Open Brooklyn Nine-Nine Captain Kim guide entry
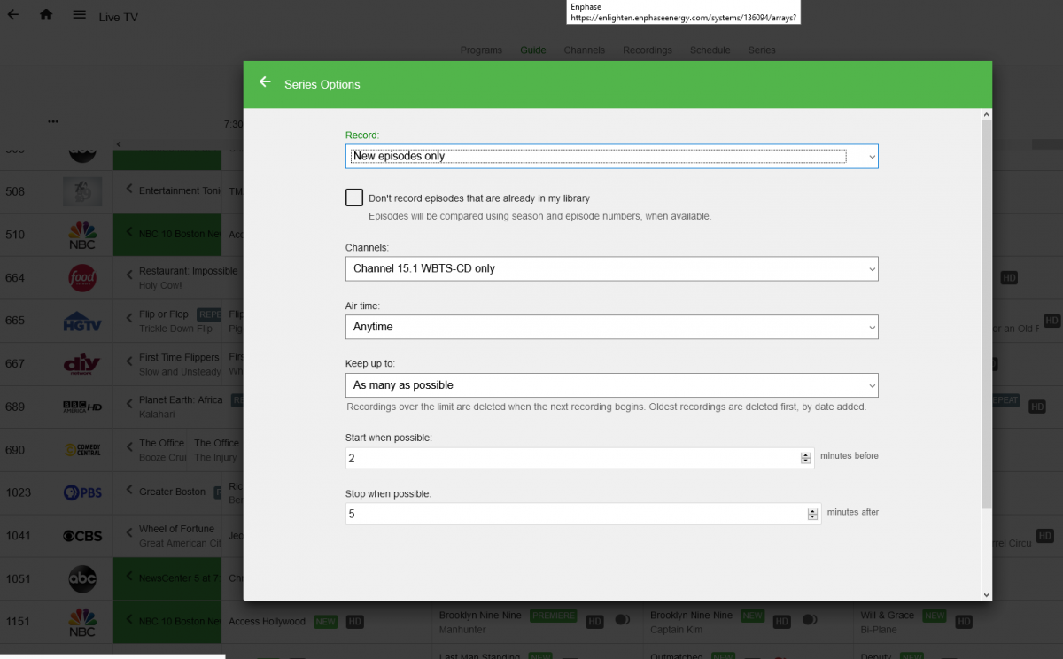This screenshot has width=1063, height=659. pyautogui.click(x=749, y=622)
